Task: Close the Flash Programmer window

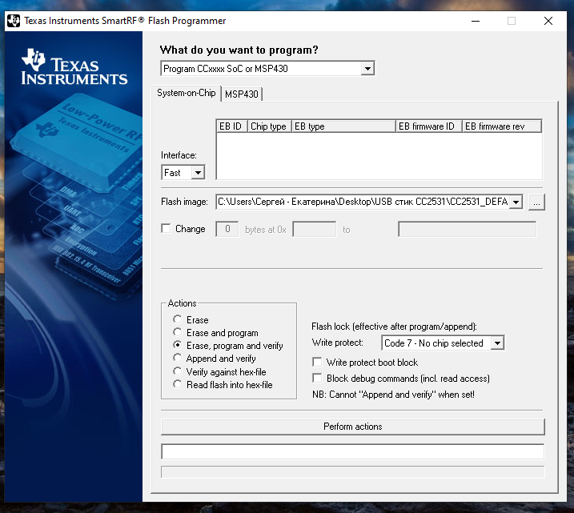Action: coord(548,21)
